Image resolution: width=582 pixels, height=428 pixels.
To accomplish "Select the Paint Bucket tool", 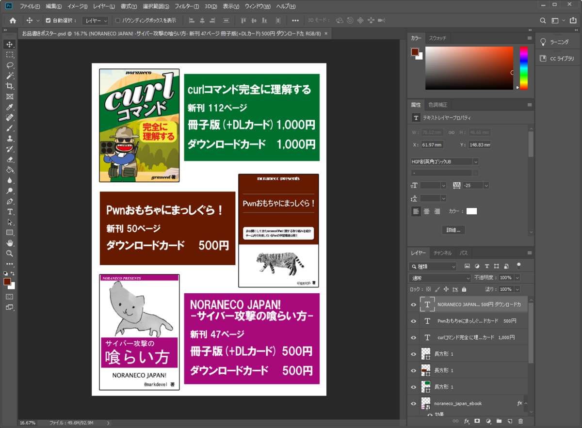I will [10, 170].
